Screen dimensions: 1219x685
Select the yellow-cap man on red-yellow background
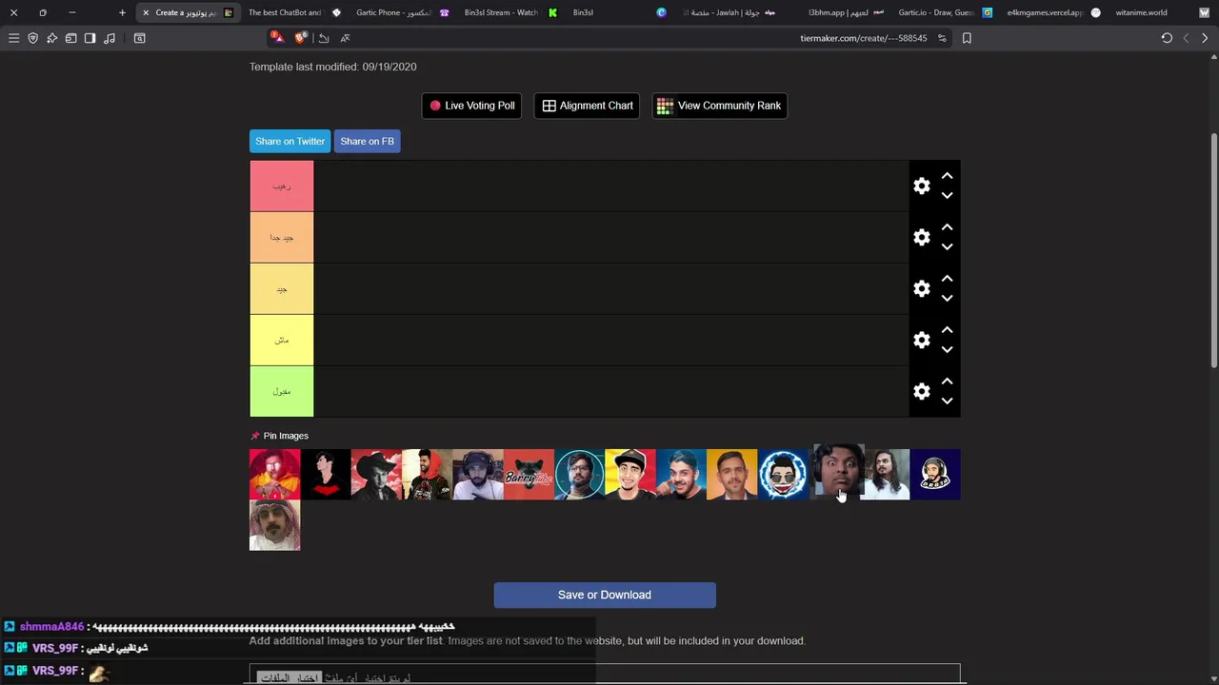[x=630, y=474]
